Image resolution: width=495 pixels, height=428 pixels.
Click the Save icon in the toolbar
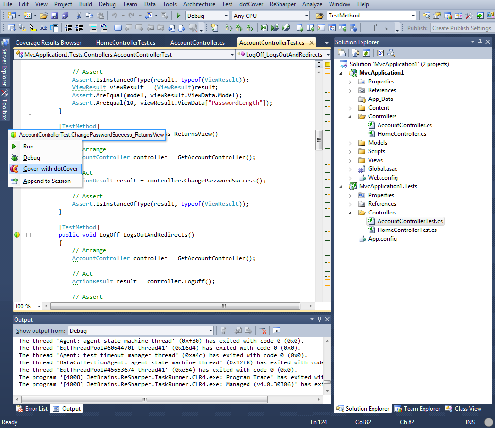click(x=54, y=16)
